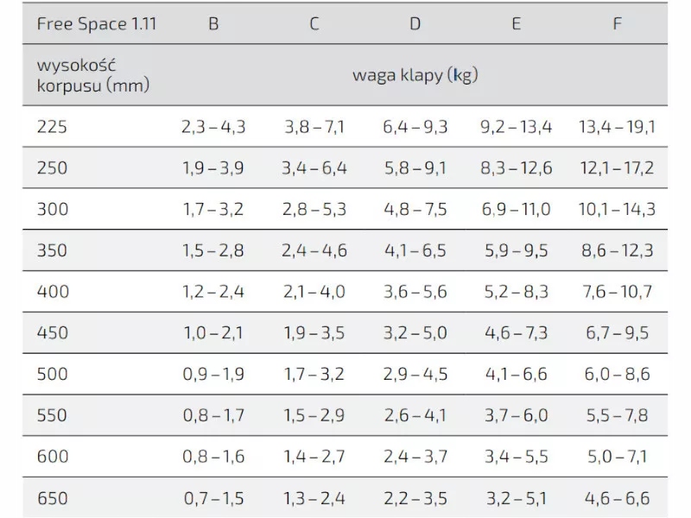This screenshot has width=691, height=518.
Task: Select the 250 height row label
Action: (51, 168)
